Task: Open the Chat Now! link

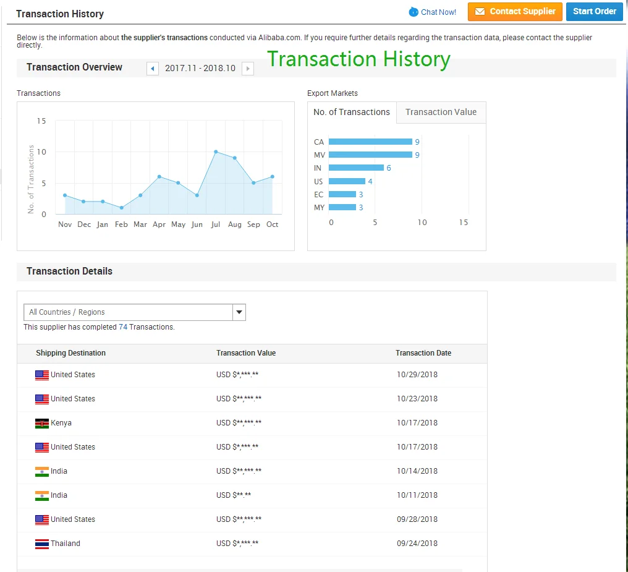Action: point(438,12)
